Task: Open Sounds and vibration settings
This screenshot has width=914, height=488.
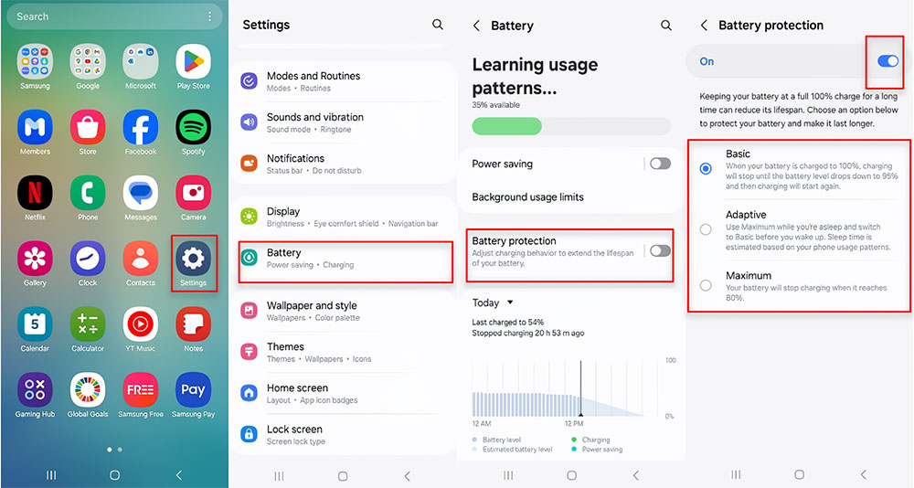Action: pos(345,122)
